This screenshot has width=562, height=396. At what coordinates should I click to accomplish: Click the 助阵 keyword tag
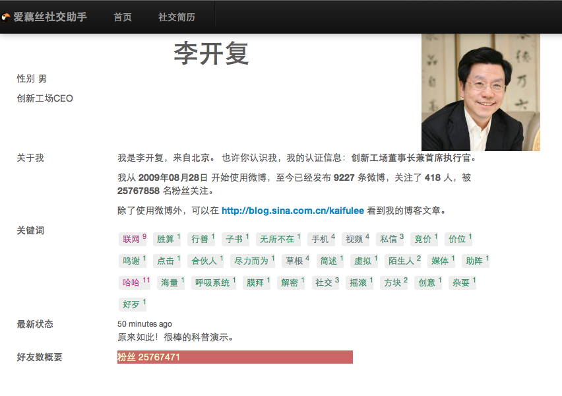coord(476,261)
